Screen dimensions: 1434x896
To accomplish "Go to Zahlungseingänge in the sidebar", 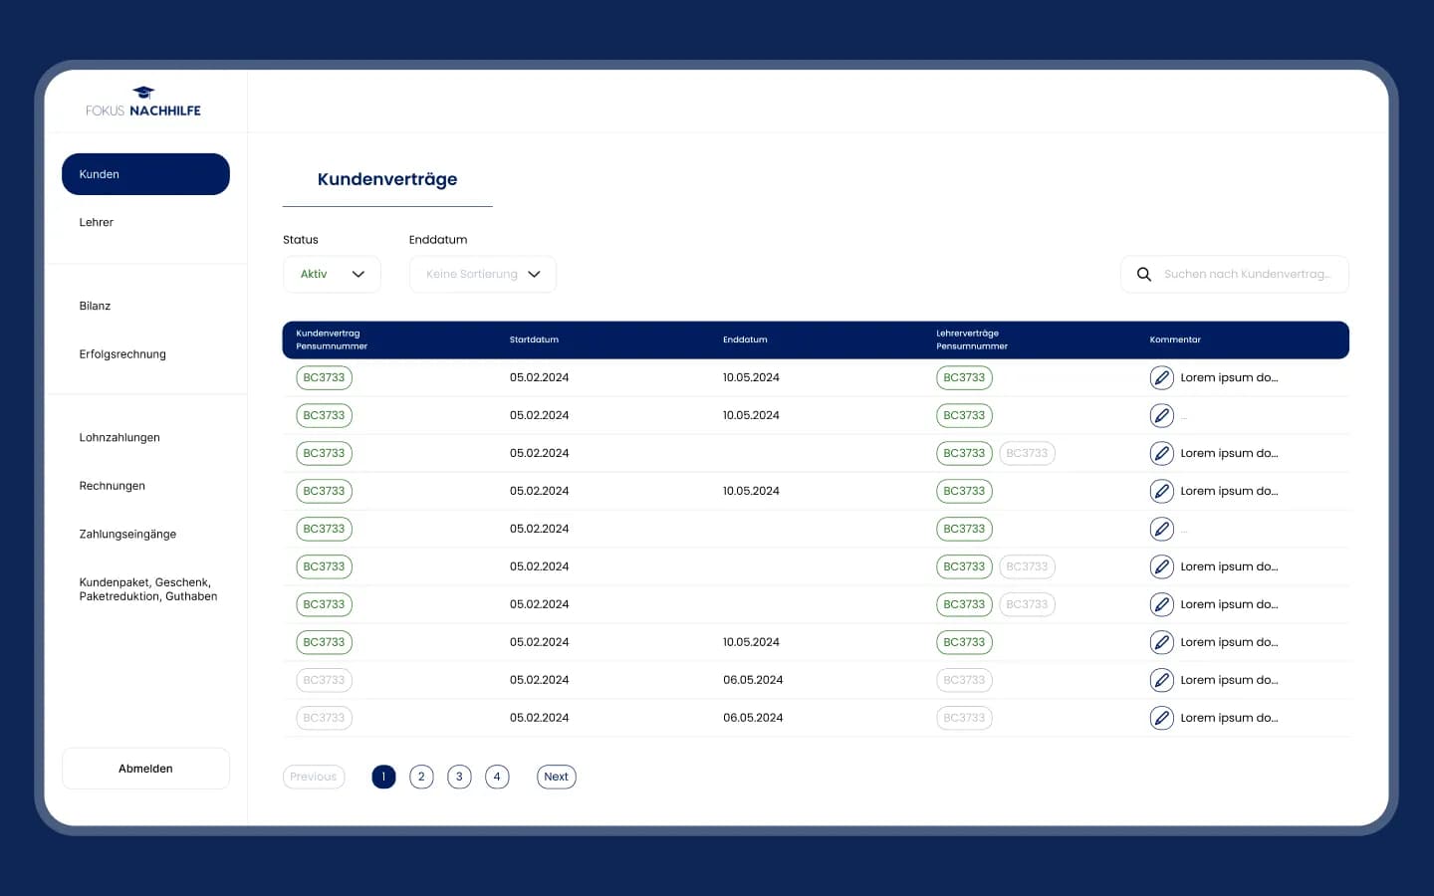I will pos(127,535).
